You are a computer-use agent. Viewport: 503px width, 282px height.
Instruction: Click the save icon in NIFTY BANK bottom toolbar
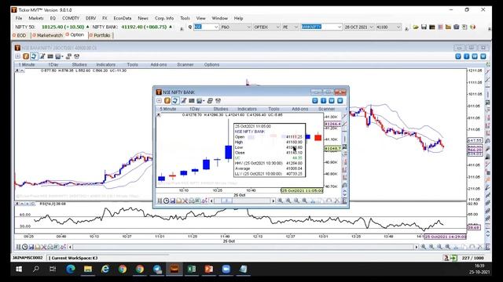(x=172, y=201)
